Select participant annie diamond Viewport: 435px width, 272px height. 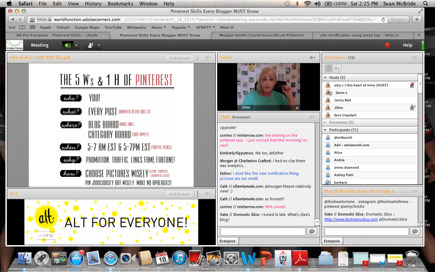(x=370, y=167)
